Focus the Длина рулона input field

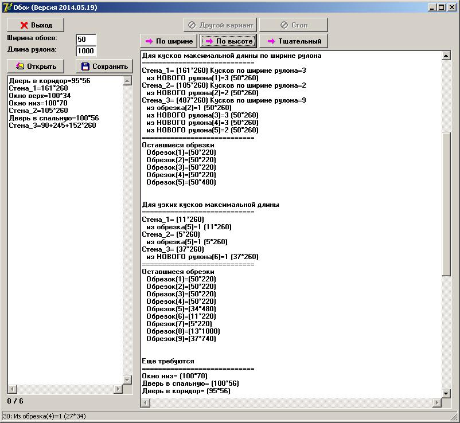pos(86,51)
